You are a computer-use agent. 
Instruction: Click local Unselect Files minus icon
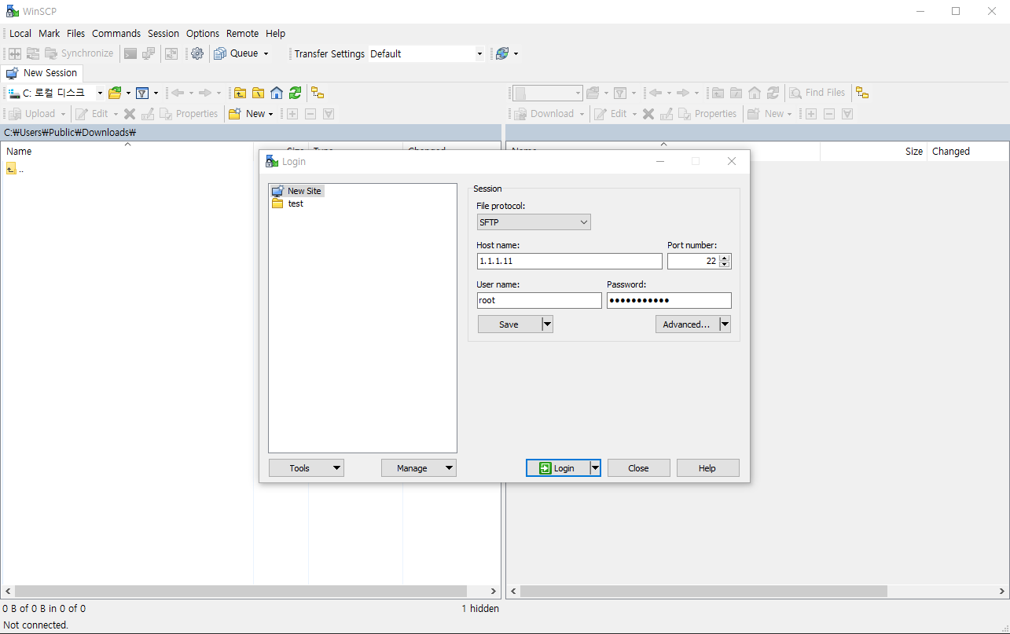click(310, 114)
